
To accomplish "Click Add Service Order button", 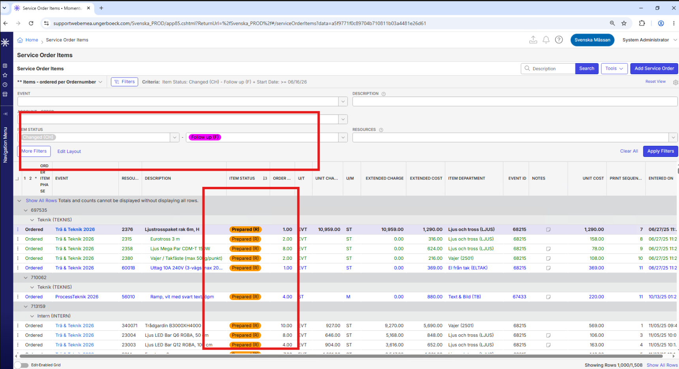I will pyautogui.click(x=654, y=69).
